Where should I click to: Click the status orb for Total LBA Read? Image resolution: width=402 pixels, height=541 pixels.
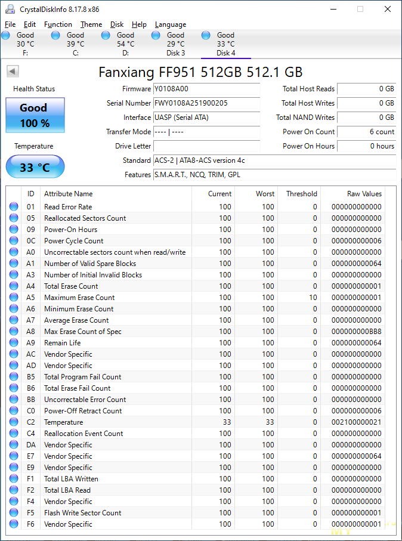coord(14,490)
